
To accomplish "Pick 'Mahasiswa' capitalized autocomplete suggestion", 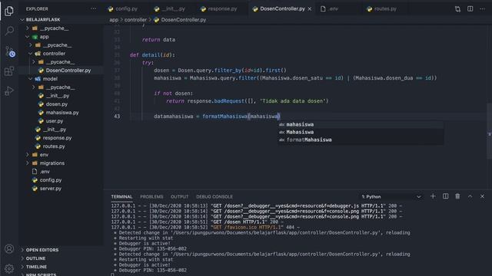I will 361,132.
